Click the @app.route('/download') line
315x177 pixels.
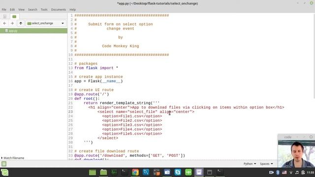tap(130, 155)
